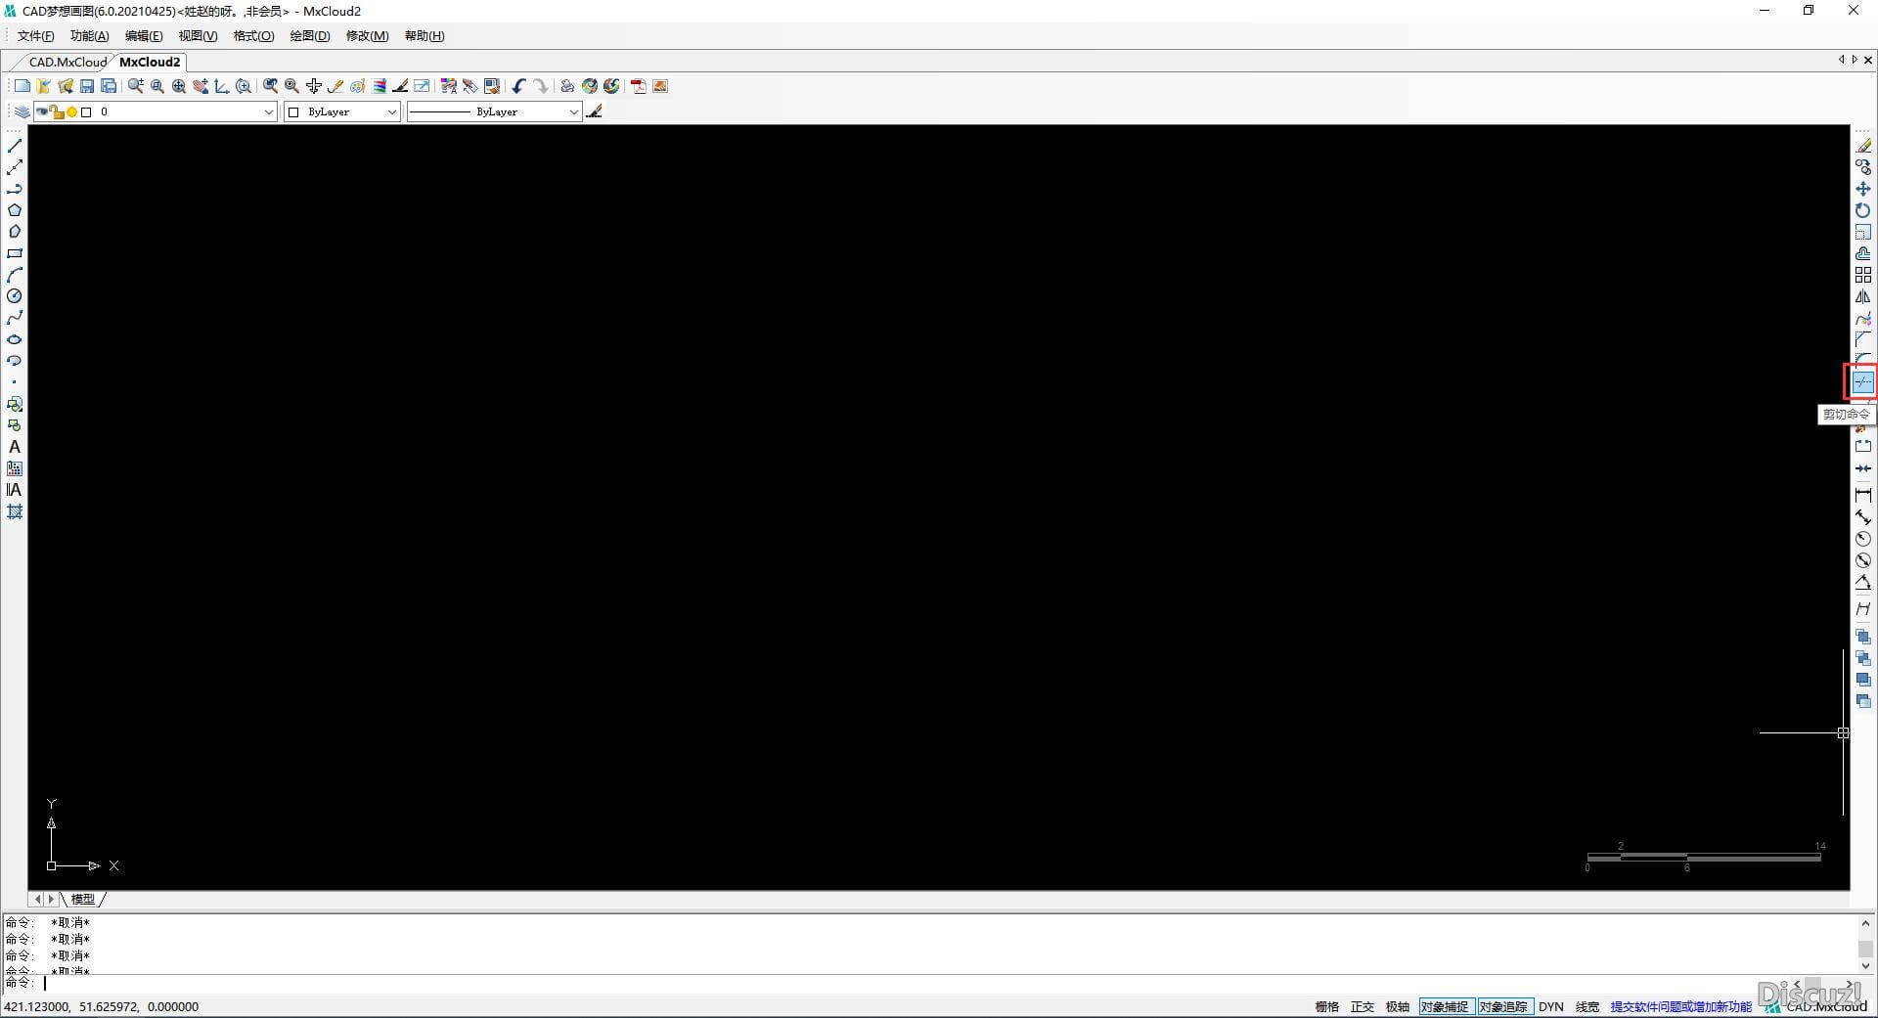The image size is (1878, 1018).
Task: Click the yellow layer color circle
Action: [x=71, y=111]
